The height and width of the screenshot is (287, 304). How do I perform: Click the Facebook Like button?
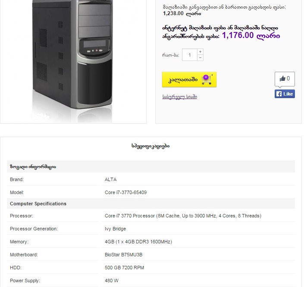285,94
